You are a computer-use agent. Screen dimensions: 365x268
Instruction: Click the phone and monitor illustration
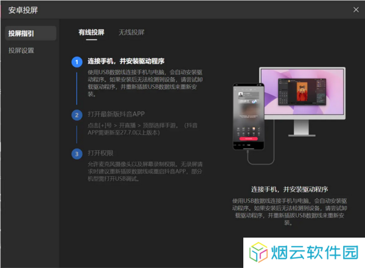[289, 115]
